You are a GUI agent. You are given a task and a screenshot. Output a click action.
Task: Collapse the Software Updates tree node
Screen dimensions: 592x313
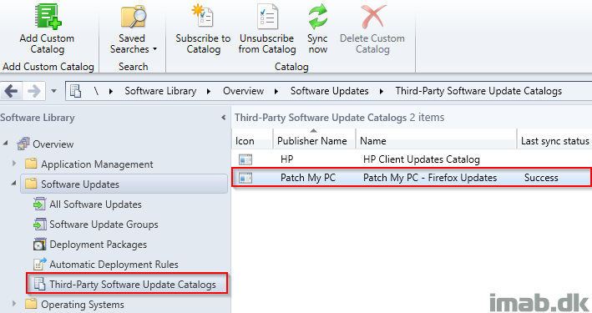(x=14, y=183)
